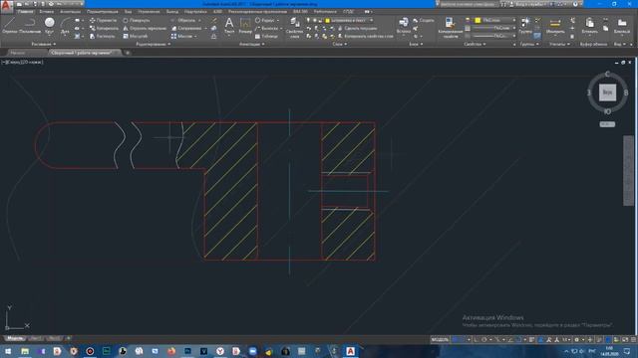Expand the Block (Блок) panel
This screenshot has width=638, height=358.
click(416, 44)
